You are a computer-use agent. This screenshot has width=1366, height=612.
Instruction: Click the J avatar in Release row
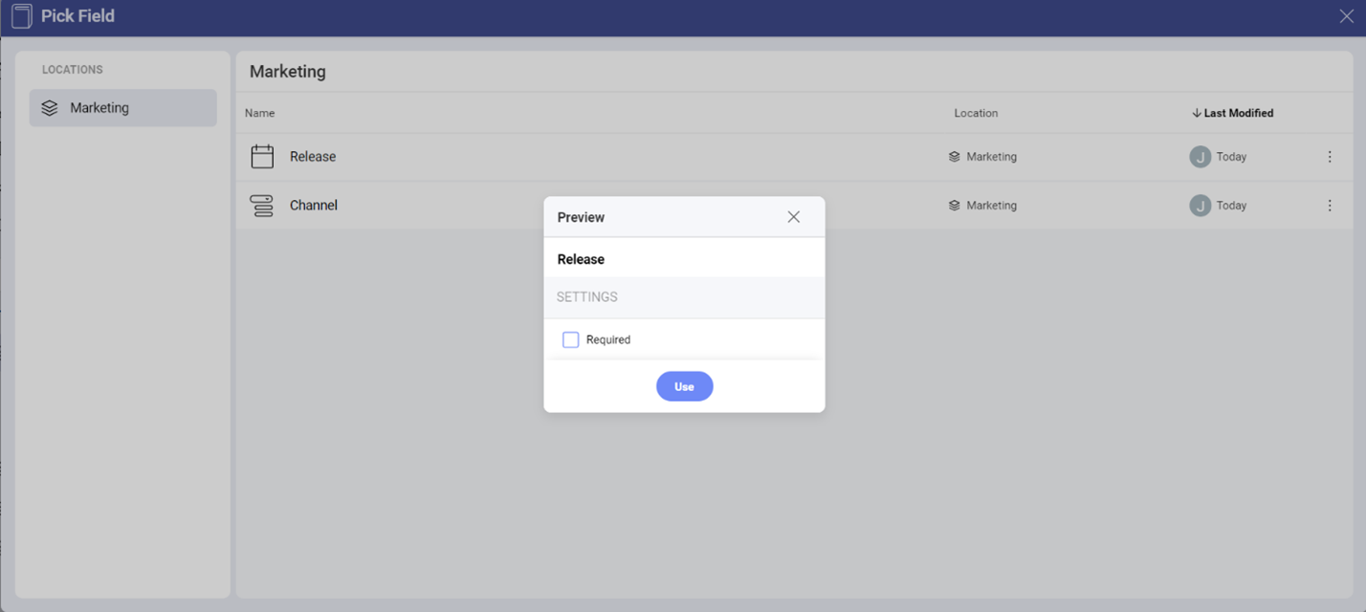click(x=1200, y=157)
